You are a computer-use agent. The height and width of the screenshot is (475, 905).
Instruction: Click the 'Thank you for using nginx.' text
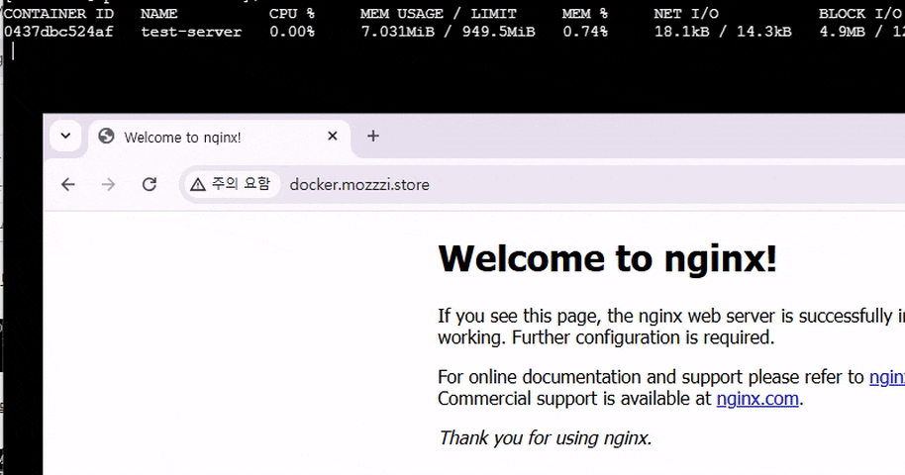(x=545, y=438)
